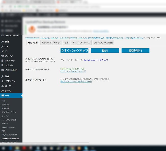Click the 最後のログメッセージ label
166x151 pixels.
click(x=35, y=80)
